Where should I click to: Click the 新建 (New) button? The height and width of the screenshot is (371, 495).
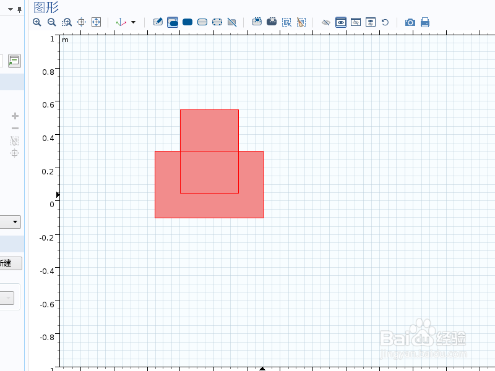11,263
